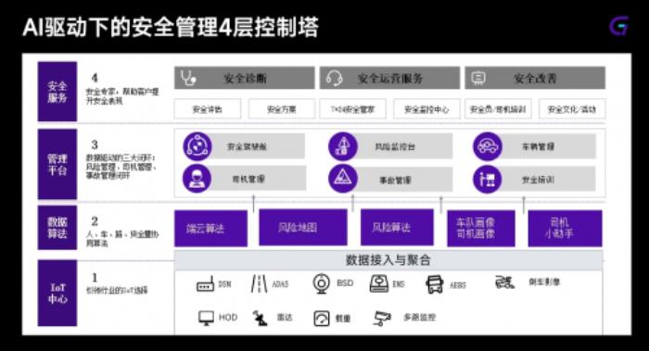Image resolution: width=649 pixels, height=351 pixels.
Task: Click the HOD text label
Action: coord(228,318)
